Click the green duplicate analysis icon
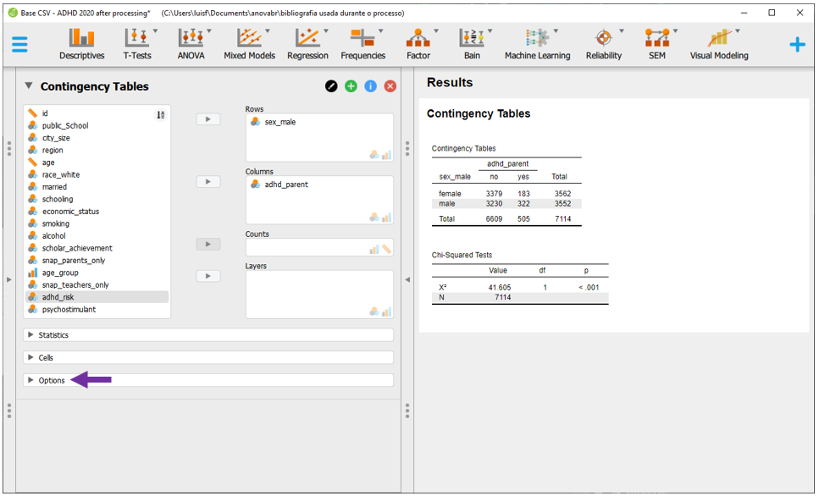The image size is (819, 496). (x=351, y=86)
